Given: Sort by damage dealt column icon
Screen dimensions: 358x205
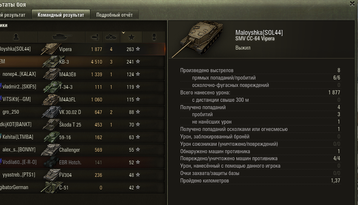Looking at the screenshot, I should point(95,37).
